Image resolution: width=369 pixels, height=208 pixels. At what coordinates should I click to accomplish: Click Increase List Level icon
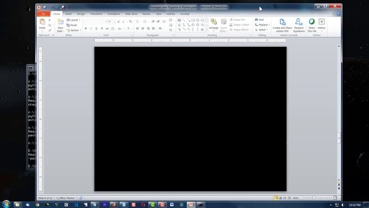[158, 22]
